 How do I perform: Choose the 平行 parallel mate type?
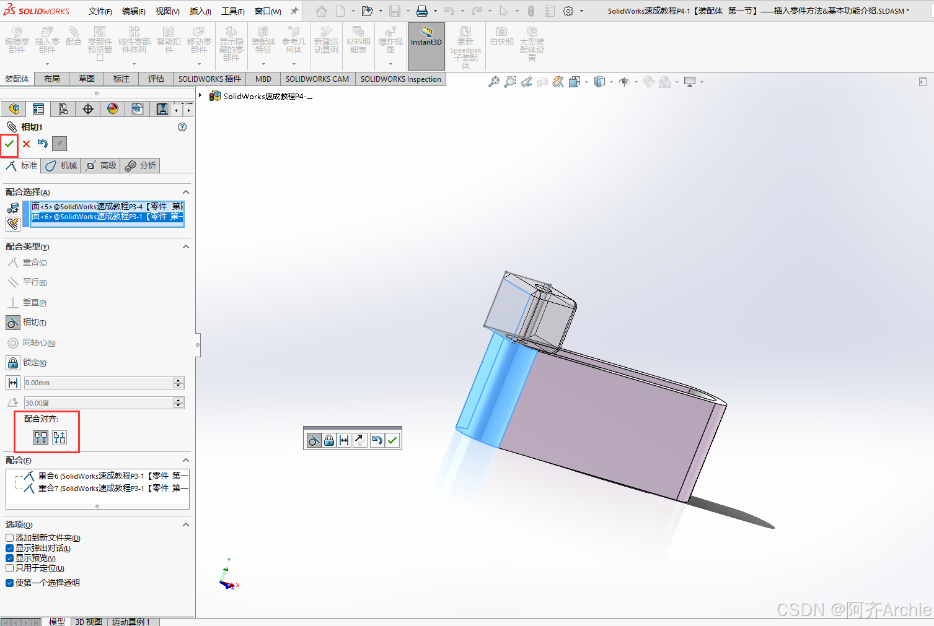(x=27, y=282)
